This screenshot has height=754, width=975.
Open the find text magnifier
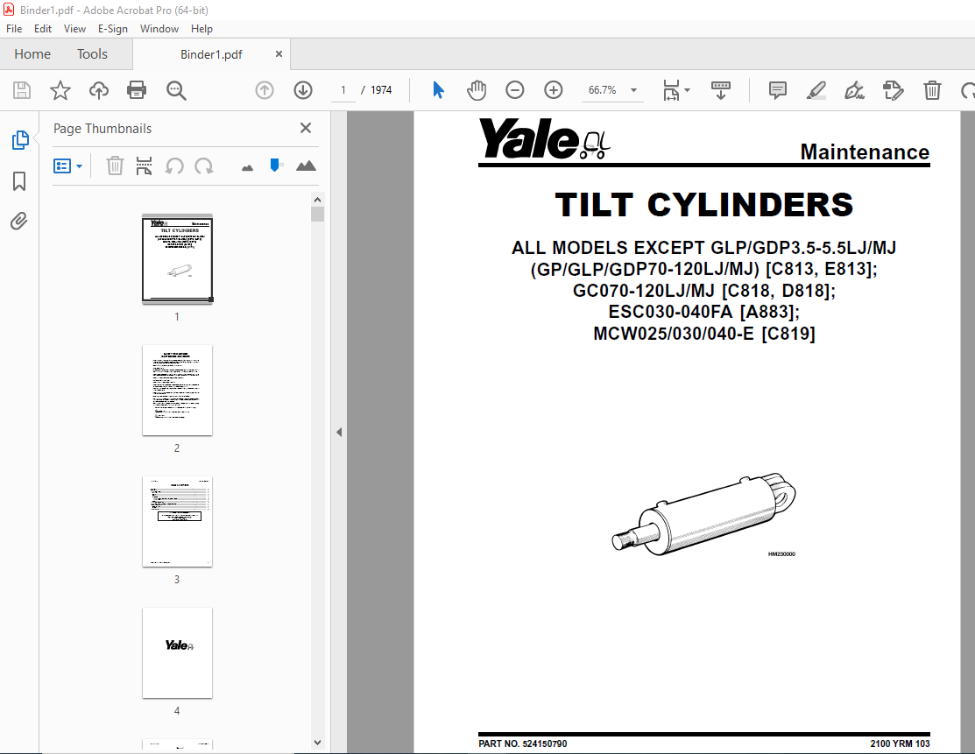point(176,90)
